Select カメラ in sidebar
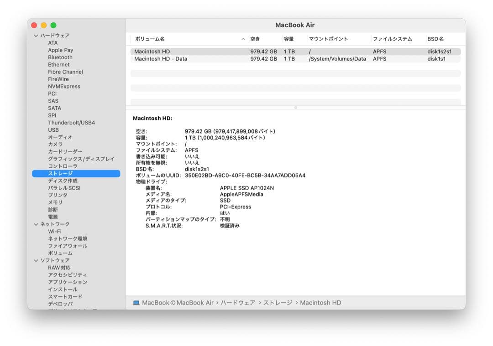The width and height of the screenshot is (493, 346). pyautogui.click(x=55, y=145)
